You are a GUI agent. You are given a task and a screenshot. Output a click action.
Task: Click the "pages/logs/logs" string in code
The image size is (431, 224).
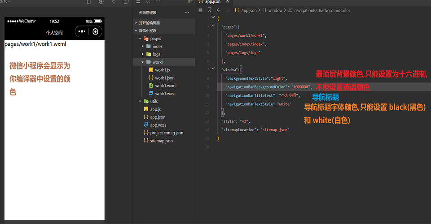point(243,53)
